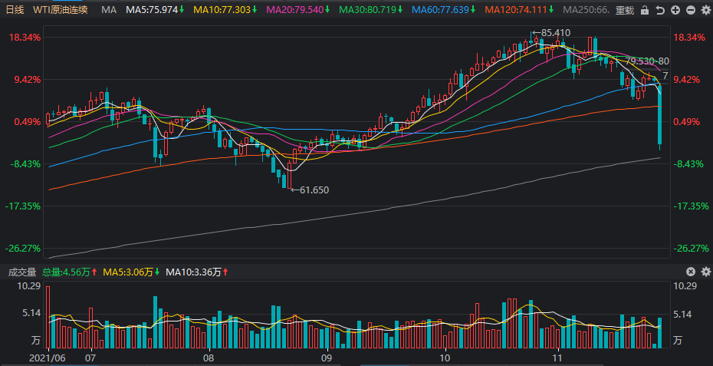Image resolution: width=713 pixels, height=366 pixels.
Task: Click the WTI原油连续 symbol name
Action: click(x=61, y=9)
